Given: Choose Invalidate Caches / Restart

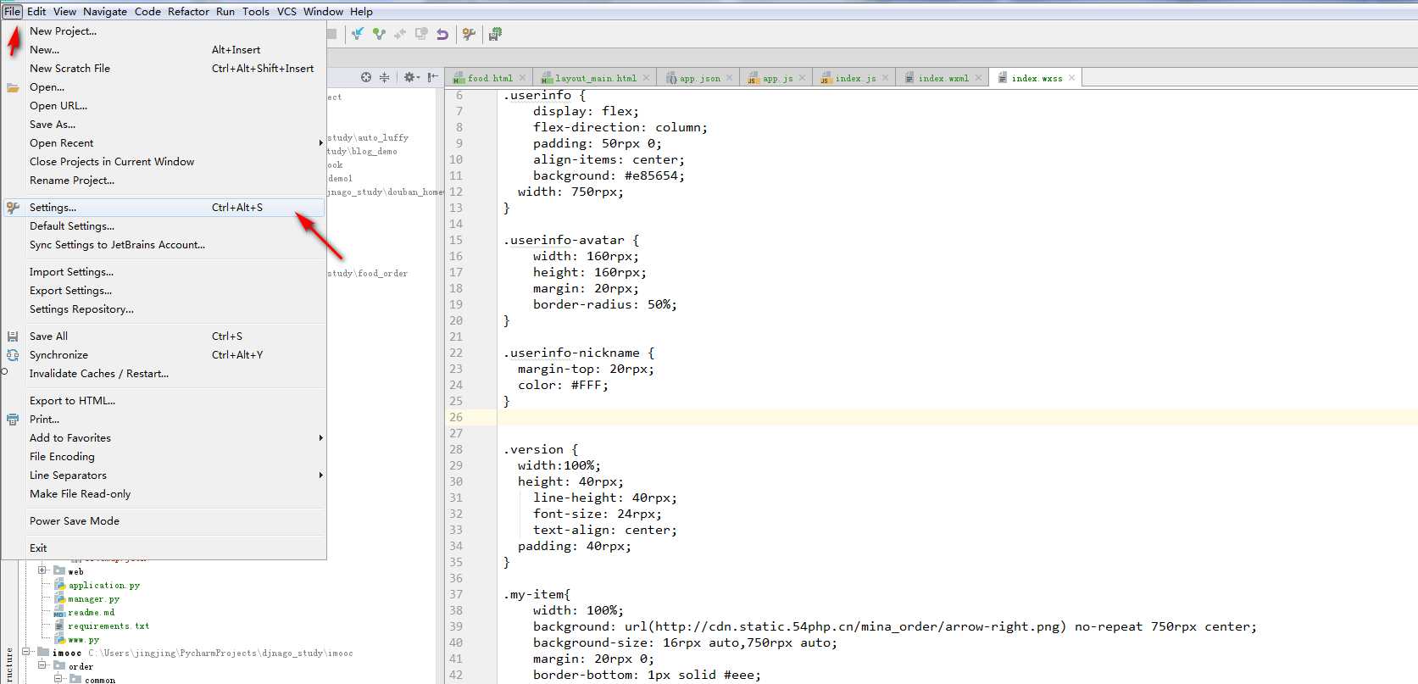Looking at the screenshot, I should (x=164, y=374).
